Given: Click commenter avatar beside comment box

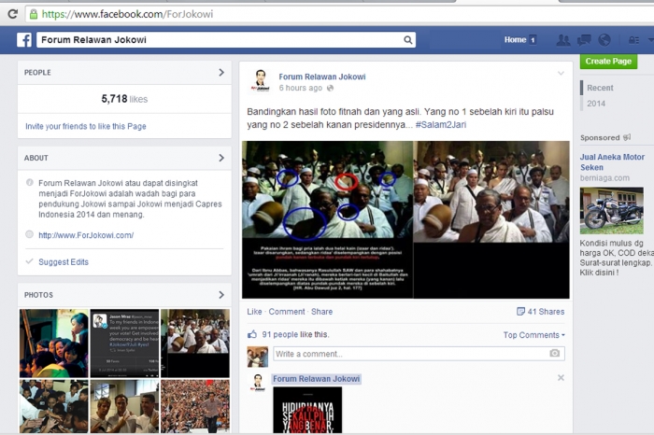Looking at the screenshot, I should 257,357.
